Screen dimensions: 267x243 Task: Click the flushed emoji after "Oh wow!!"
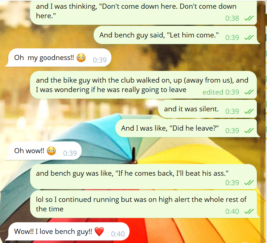point(51,151)
